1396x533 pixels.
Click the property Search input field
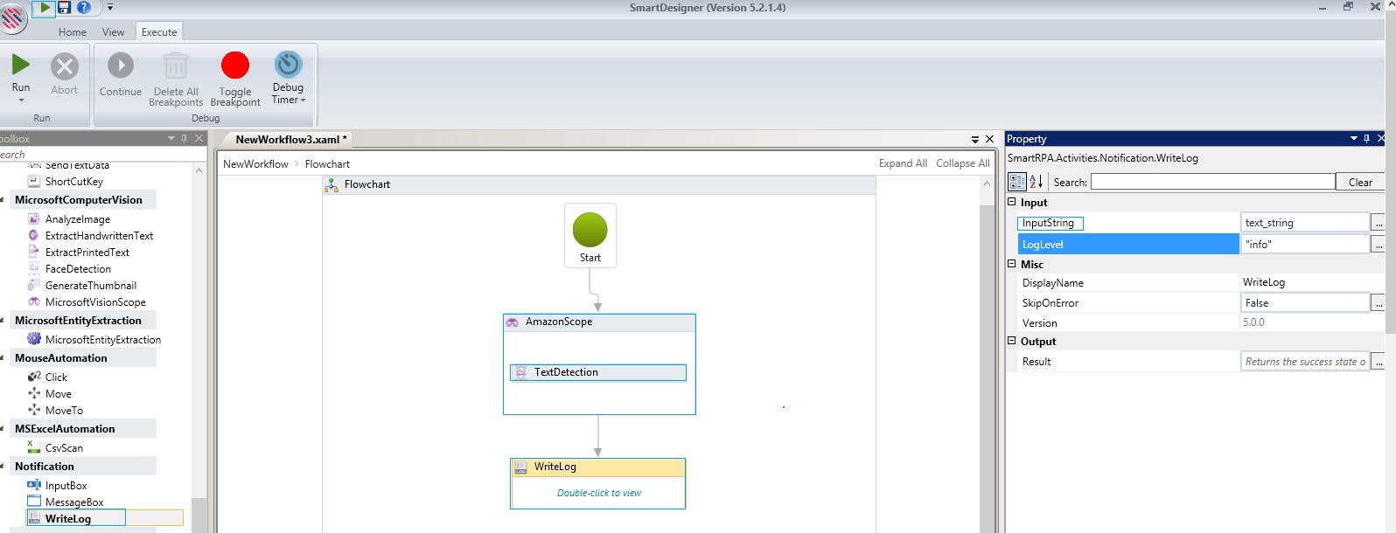tap(1212, 182)
